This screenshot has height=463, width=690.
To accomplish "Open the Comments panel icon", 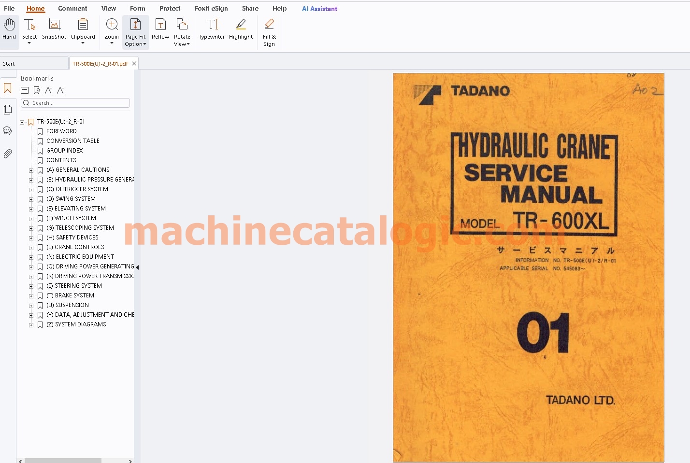I will [8, 131].
